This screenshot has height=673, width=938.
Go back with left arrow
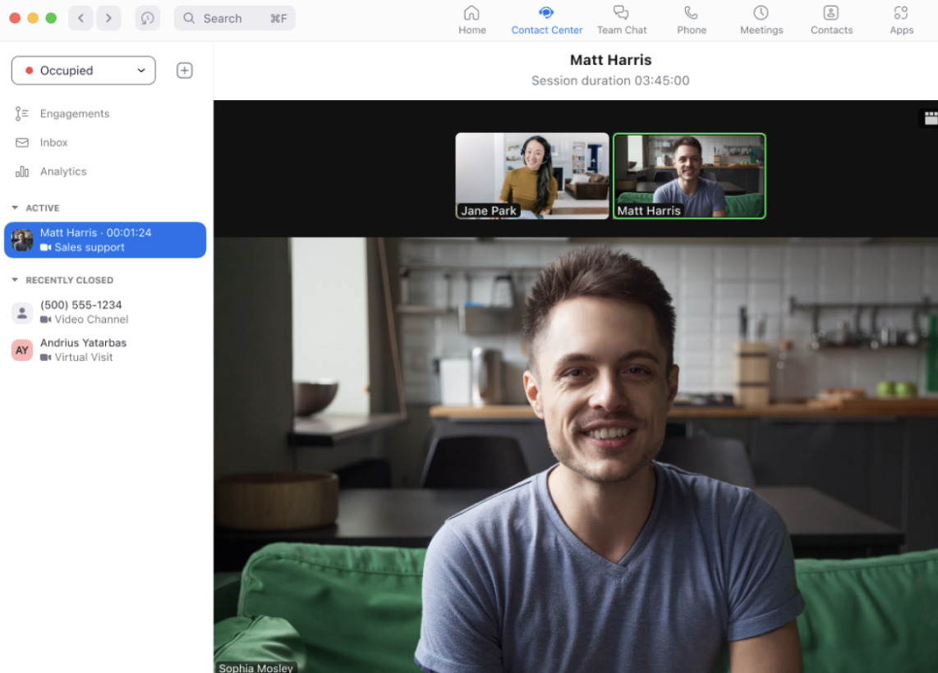pos(80,18)
